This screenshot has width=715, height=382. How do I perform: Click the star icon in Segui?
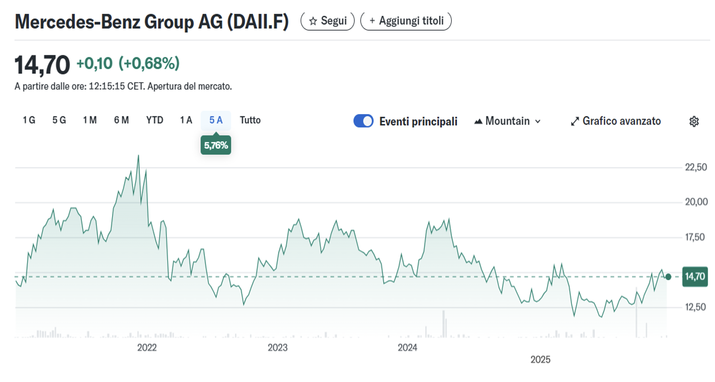(x=313, y=21)
